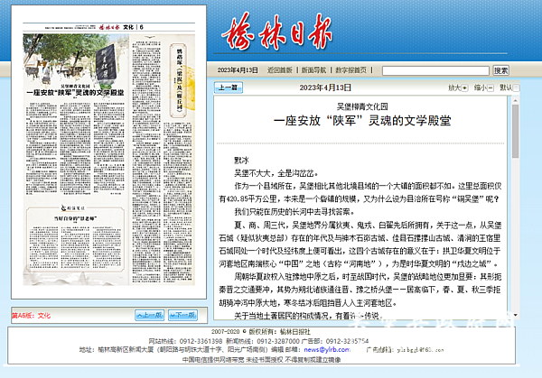
Task: Click the article scrollbar down arrow
Action: coord(516,315)
